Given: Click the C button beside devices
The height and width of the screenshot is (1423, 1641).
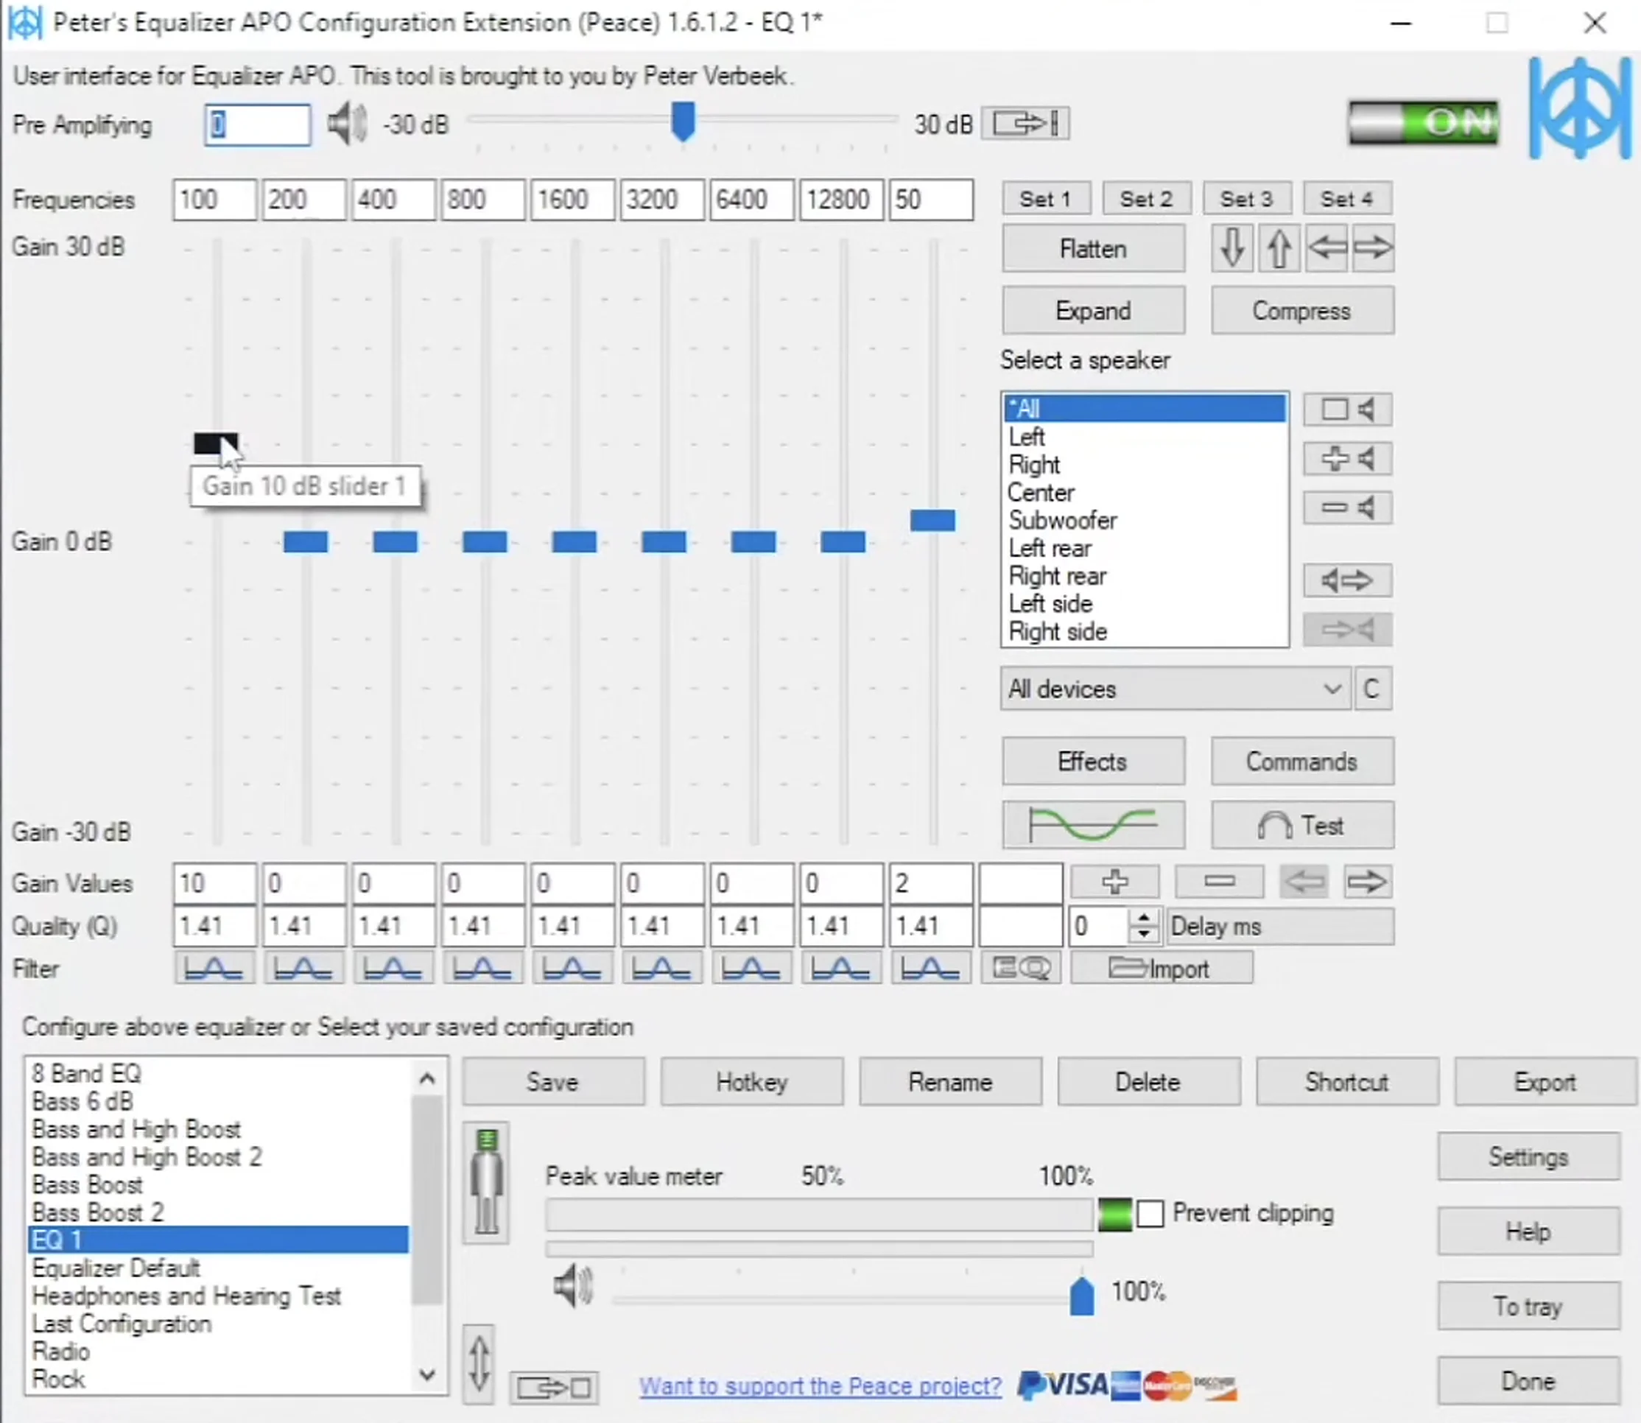Looking at the screenshot, I should [1372, 689].
